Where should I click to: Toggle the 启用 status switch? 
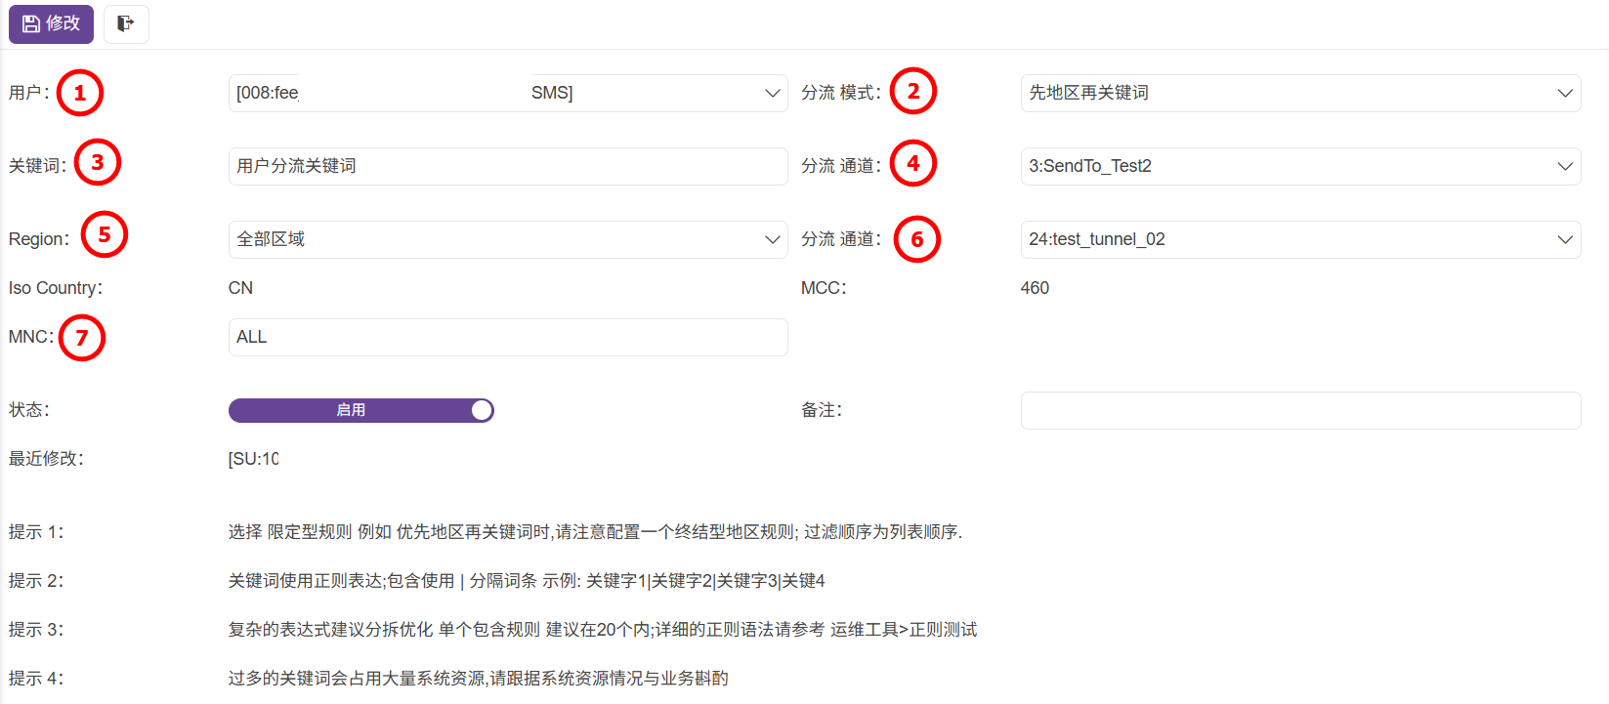click(x=360, y=410)
